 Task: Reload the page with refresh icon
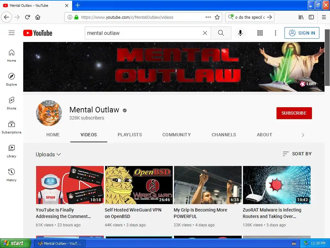point(27,17)
